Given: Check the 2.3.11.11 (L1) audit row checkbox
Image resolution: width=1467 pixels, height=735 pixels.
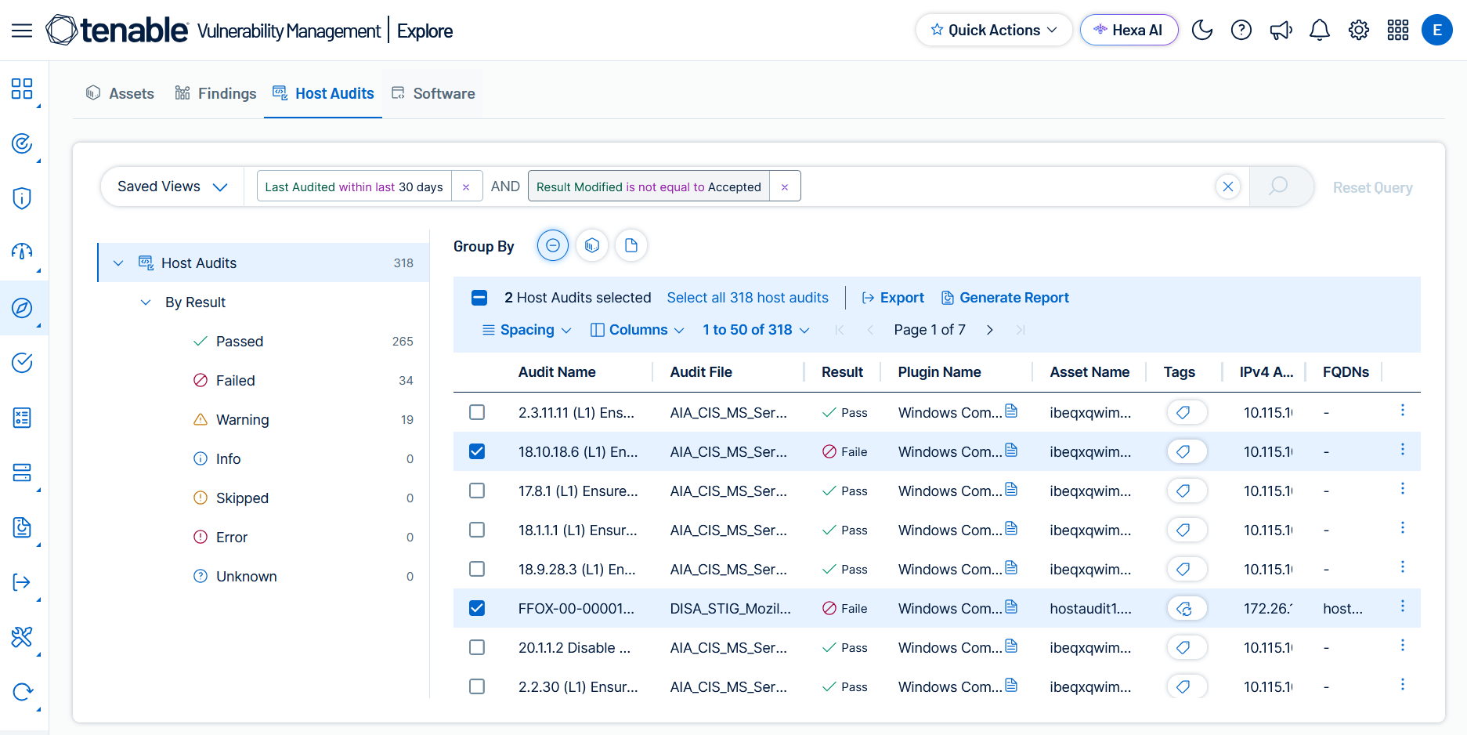Looking at the screenshot, I should tap(477, 412).
